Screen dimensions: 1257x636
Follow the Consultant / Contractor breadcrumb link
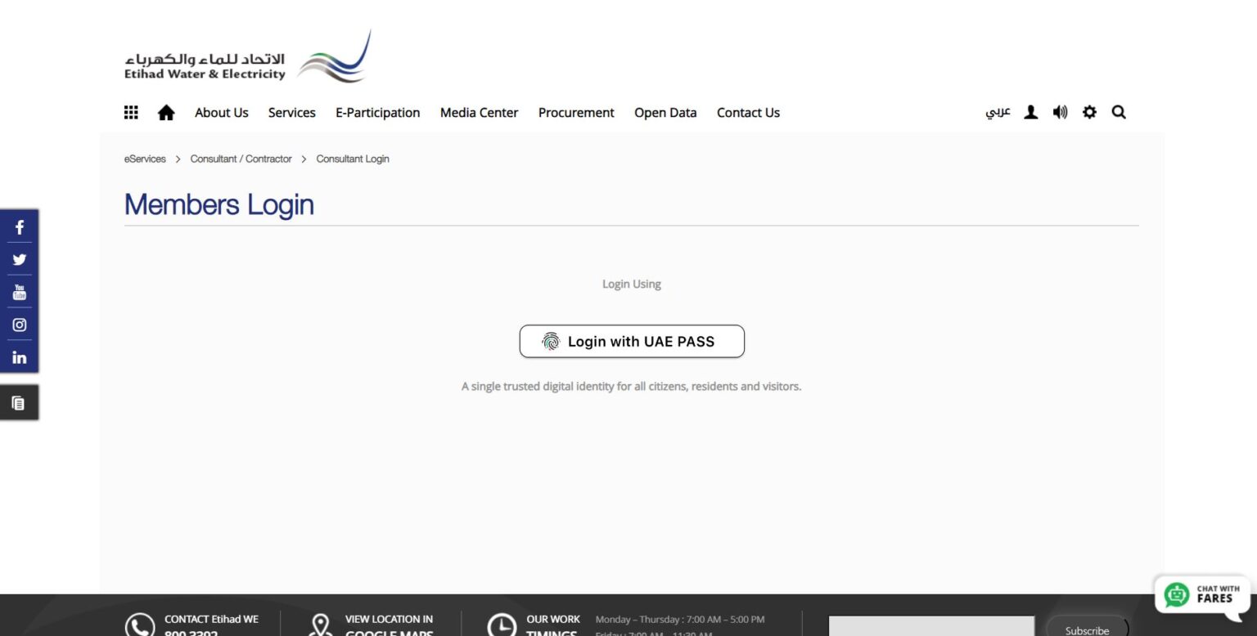click(241, 159)
